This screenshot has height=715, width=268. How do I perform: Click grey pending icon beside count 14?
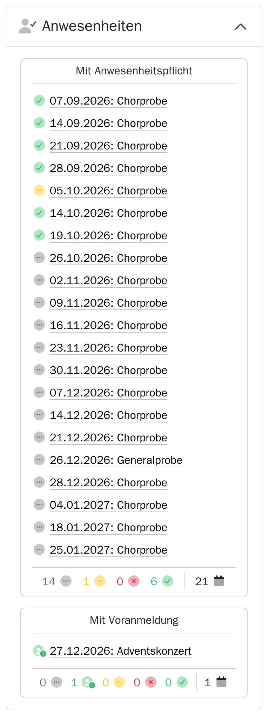coord(66,581)
